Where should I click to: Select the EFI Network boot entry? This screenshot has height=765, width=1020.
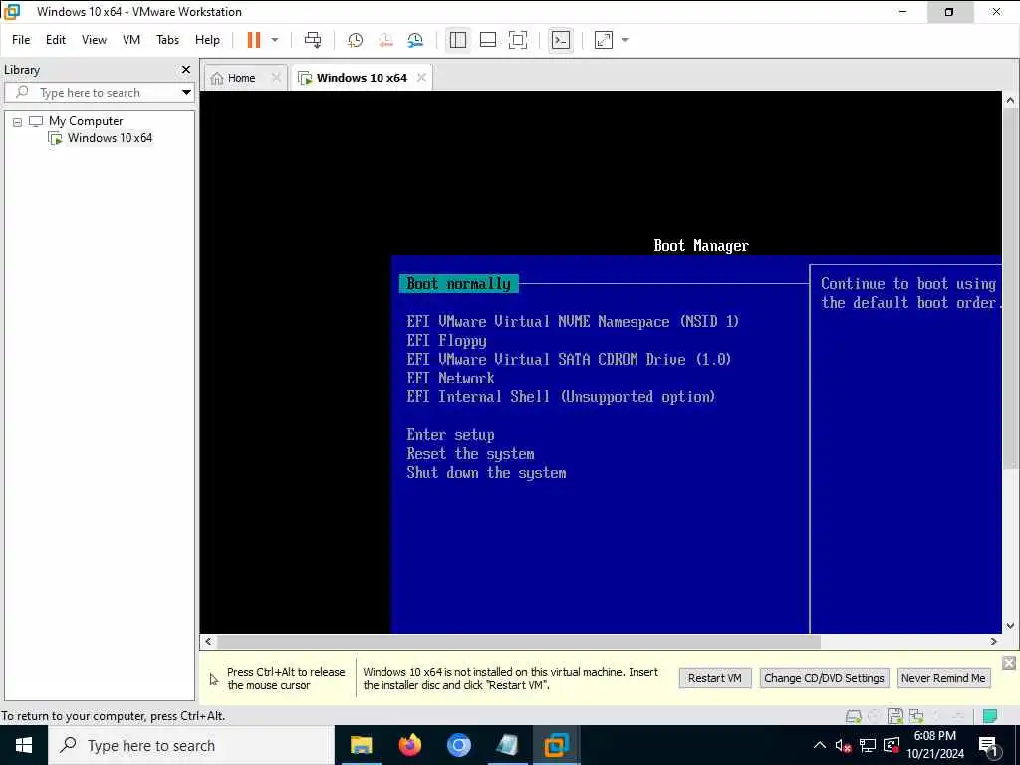point(451,378)
